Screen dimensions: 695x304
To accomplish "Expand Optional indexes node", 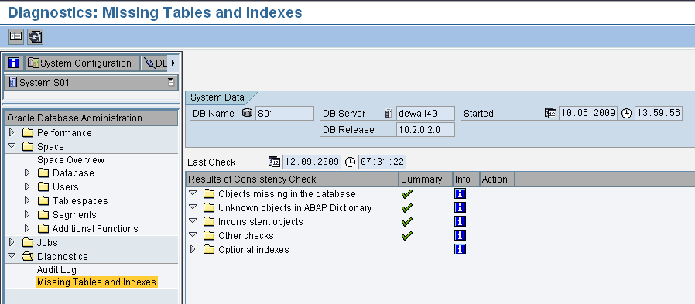I will (x=193, y=249).
